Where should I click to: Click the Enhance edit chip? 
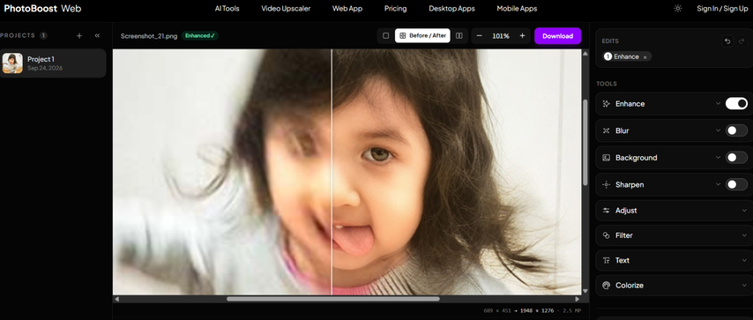pyautogui.click(x=626, y=56)
